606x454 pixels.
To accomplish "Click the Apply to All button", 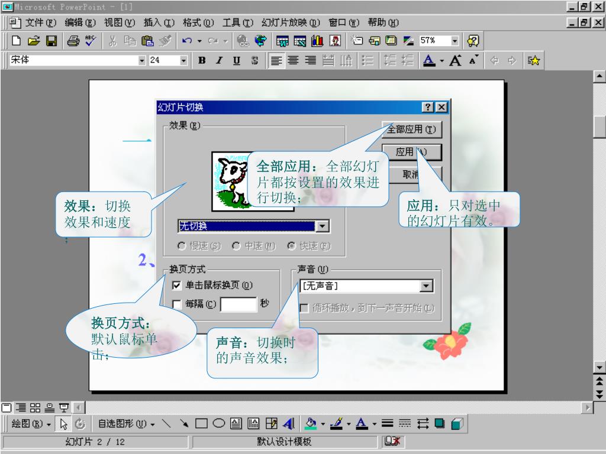I will coord(412,129).
